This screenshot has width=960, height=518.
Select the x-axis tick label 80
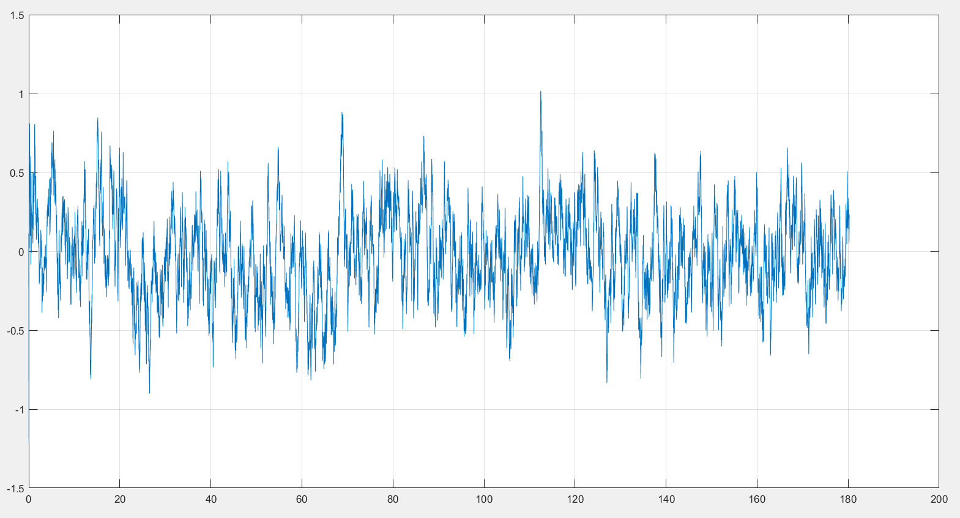[393, 499]
